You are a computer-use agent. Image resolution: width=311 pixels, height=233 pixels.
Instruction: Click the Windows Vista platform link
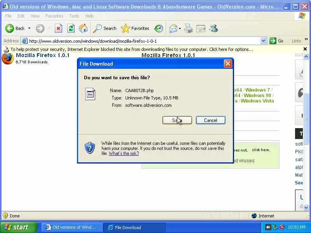coord(257,101)
